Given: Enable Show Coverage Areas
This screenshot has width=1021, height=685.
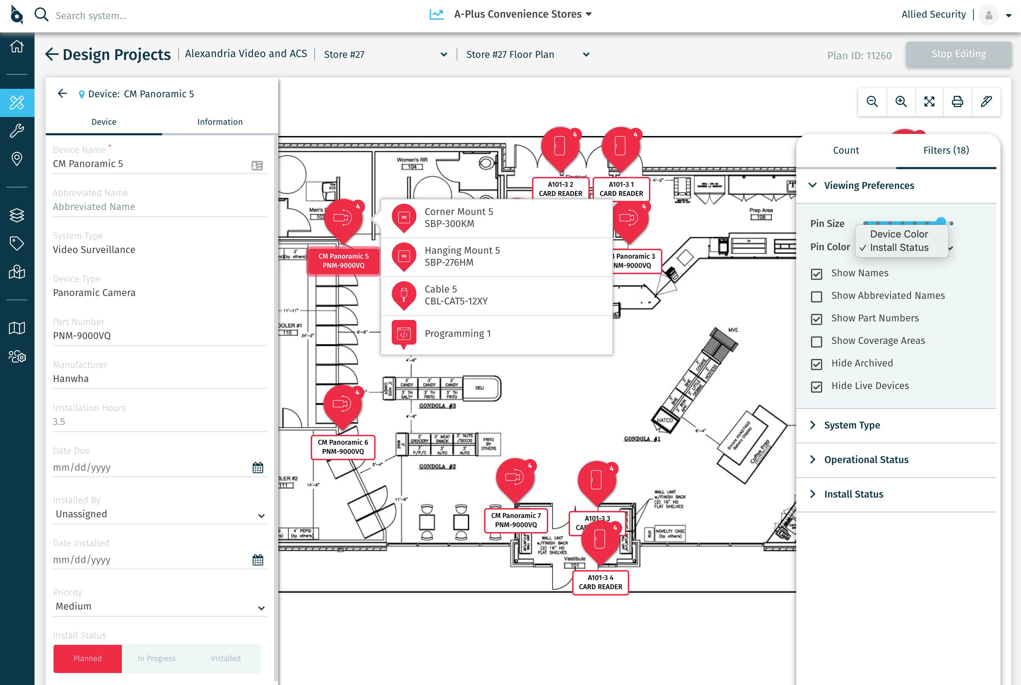Looking at the screenshot, I should click(x=816, y=342).
